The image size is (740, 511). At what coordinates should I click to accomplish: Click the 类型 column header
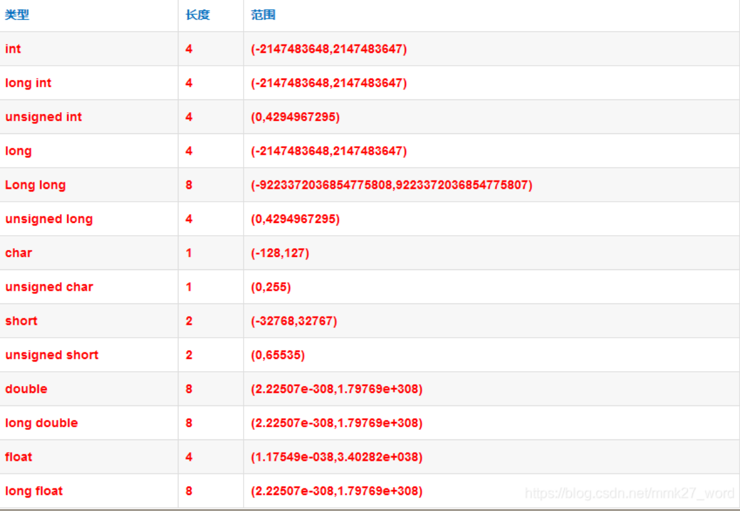coord(17,15)
